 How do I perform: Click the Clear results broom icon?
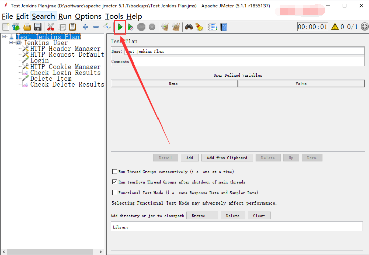[x=165, y=27]
